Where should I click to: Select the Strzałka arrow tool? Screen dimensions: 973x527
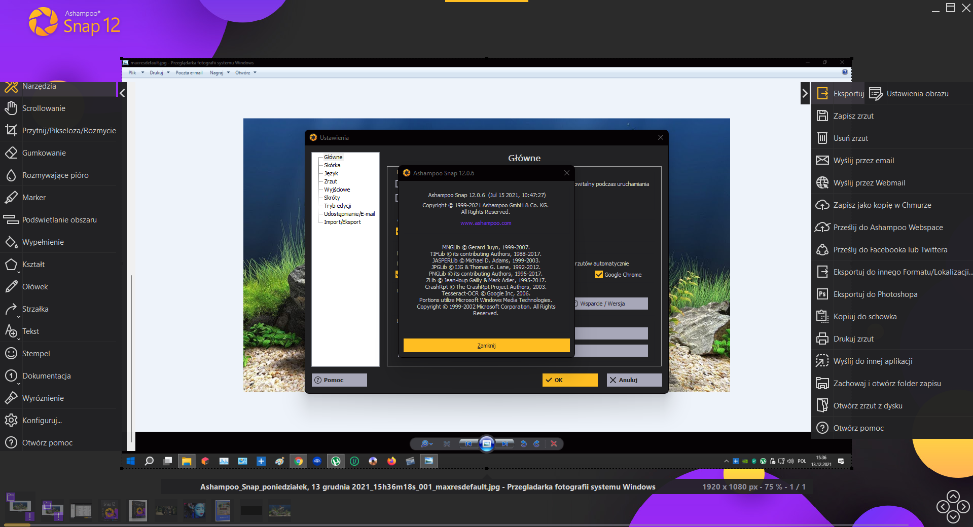click(58, 309)
